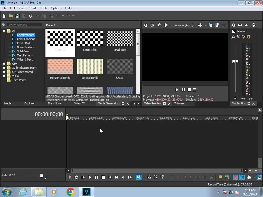263x197 pixels.
Task: Go to start of project
Action: [x=110, y=177]
